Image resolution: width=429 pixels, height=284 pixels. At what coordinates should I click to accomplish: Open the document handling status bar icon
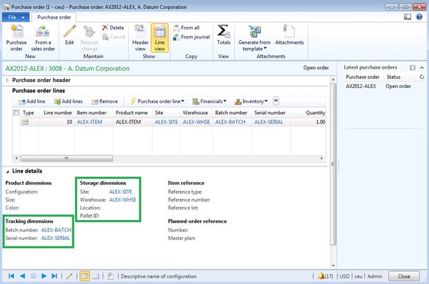pyautogui.click(x=111, y=276)
